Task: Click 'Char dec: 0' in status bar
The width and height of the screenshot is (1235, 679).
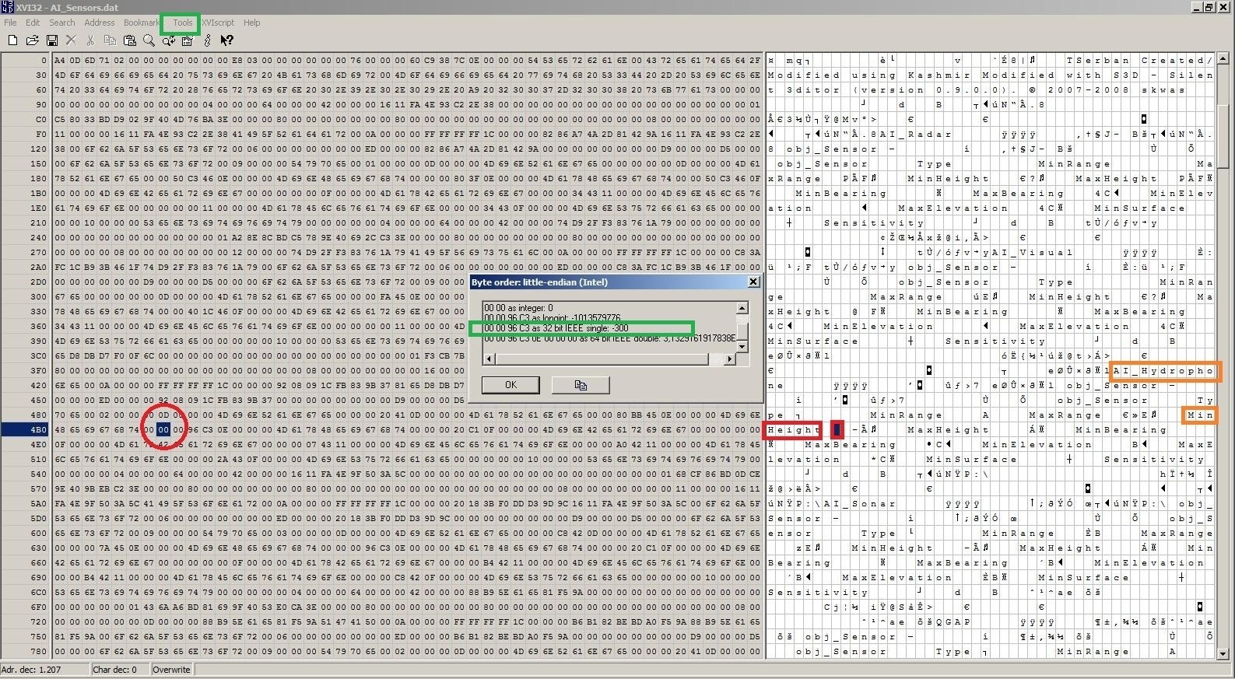Action: pyautogui.click(x=120, y=670)
